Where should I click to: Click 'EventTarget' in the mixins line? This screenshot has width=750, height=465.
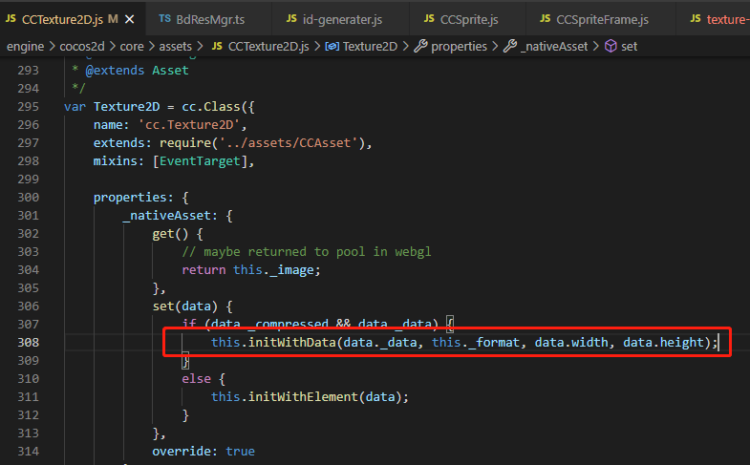(200, 161)
